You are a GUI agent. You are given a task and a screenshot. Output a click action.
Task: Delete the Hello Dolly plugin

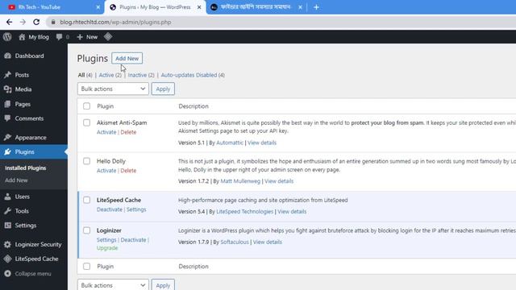click(128, 171)
